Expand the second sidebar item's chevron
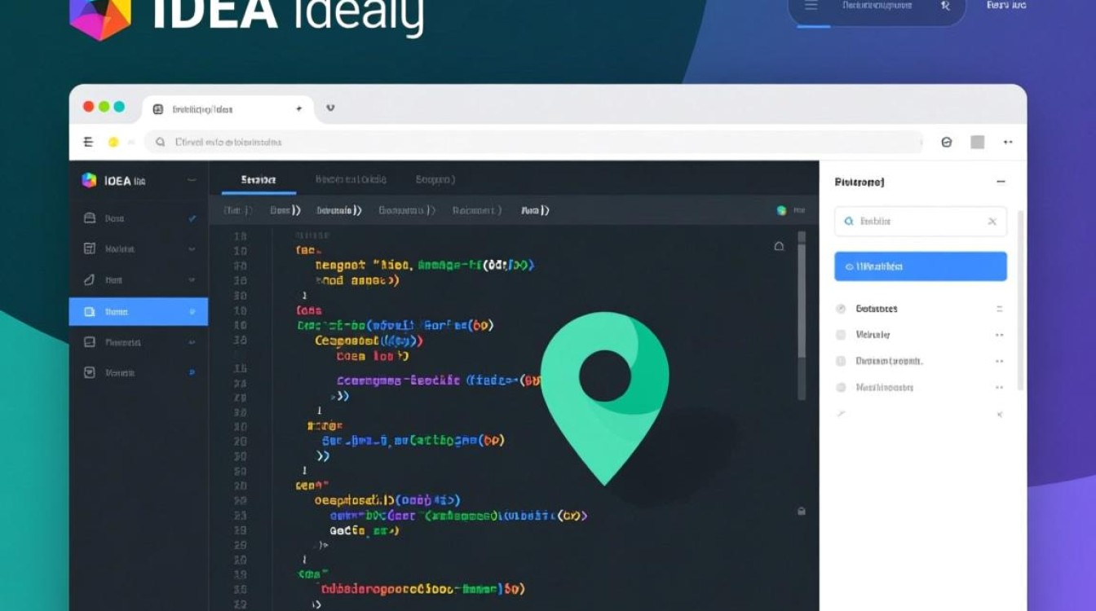 tap(192, 249)
